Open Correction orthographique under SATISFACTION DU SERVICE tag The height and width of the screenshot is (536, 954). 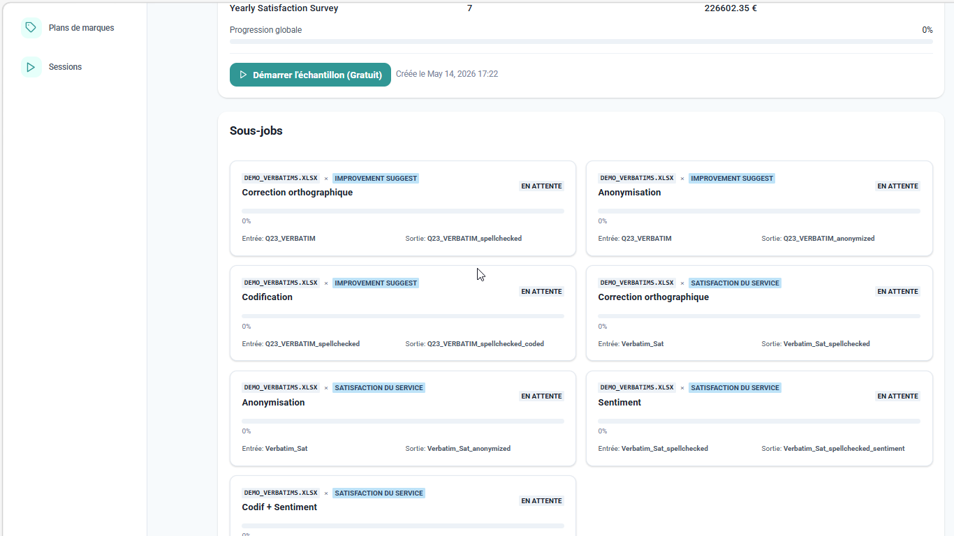[653, 297]
